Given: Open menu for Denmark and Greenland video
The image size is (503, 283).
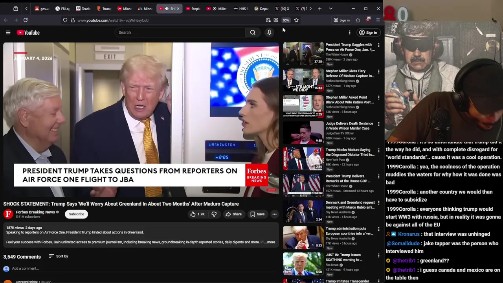Looking at the screenshot, I should tap(379, 203).
